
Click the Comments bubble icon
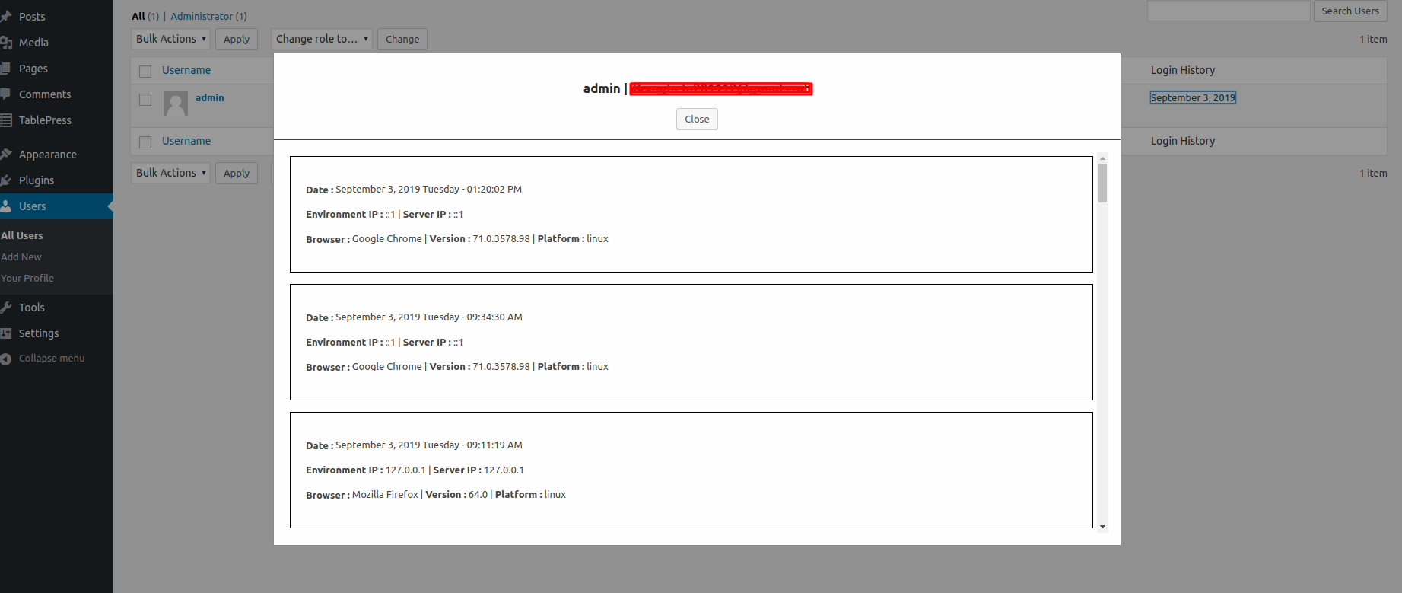pos(6,94)
